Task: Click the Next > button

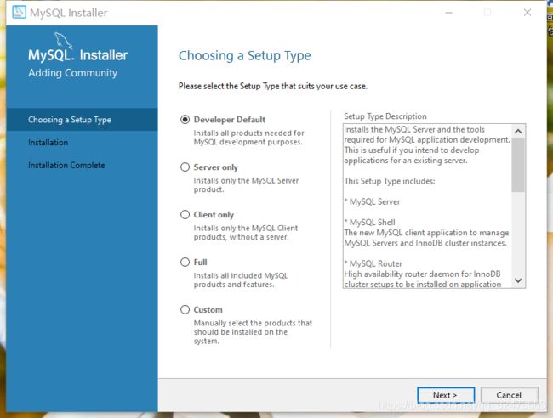Action: coord(446,395)
